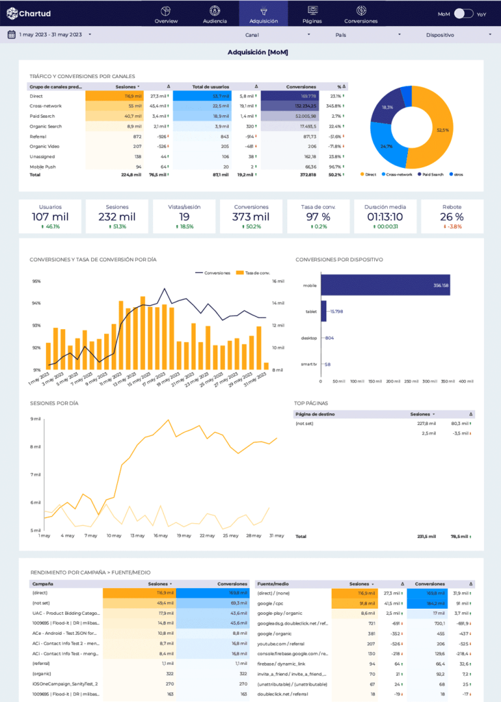501x702 pixels.
Task: Sort Campaña table by Sesiones header
Action: [160, 584]
